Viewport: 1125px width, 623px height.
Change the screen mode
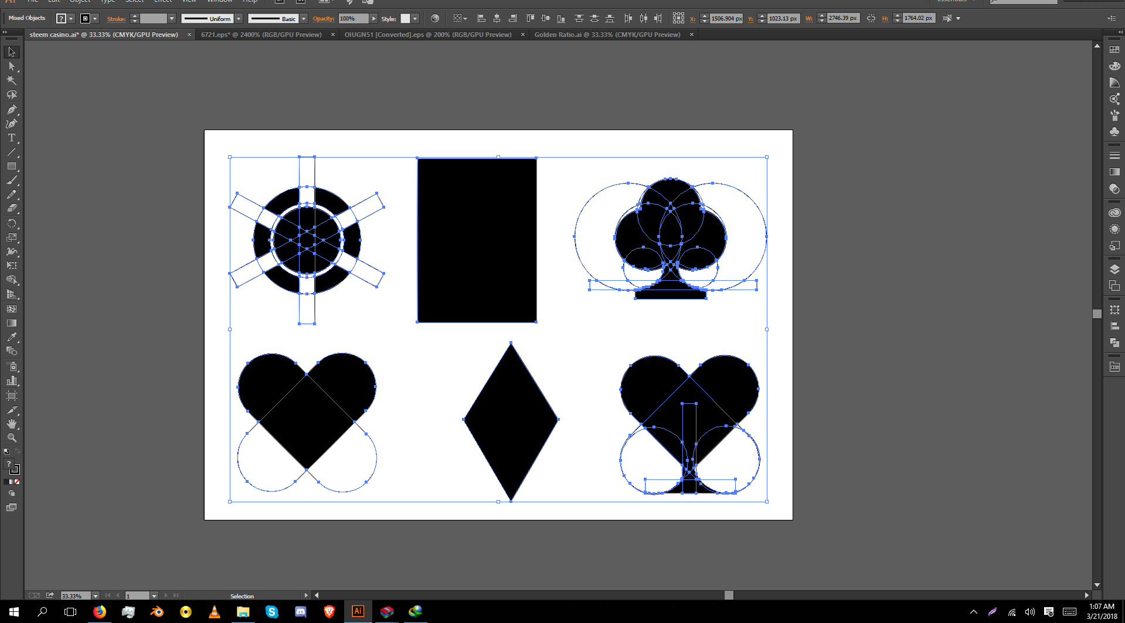(x=11, y=508)
